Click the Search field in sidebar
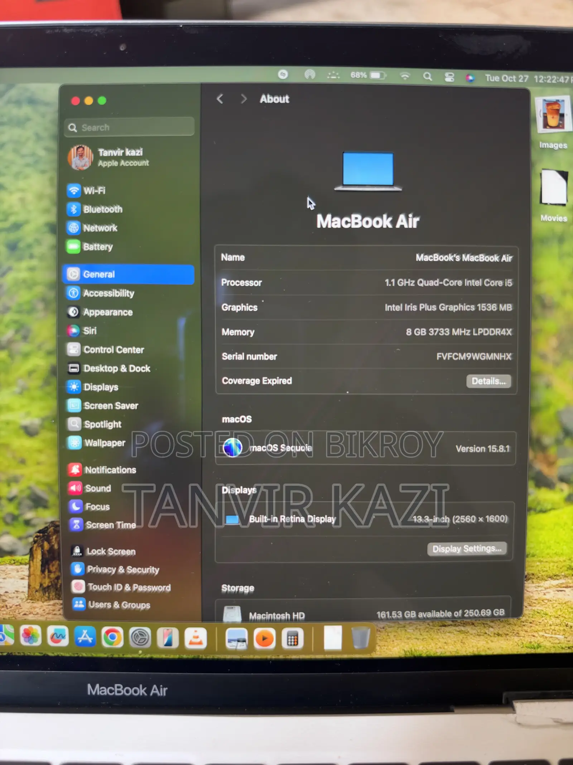Viewport: 573px width, 765px height. pos(129,127)
